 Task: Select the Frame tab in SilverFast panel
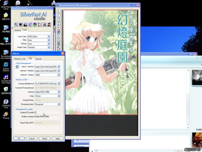[25, 30]
